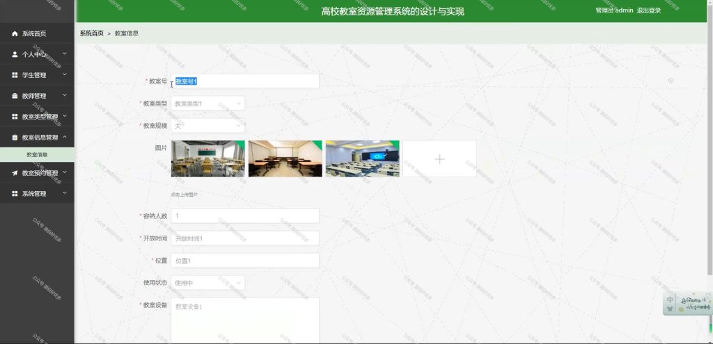Open 系统首页 in the sidebar
This screenshot has width=713, height=344.
(x=38, y=33)
